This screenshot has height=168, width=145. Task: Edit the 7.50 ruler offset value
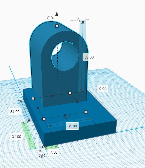click(54, 152)
